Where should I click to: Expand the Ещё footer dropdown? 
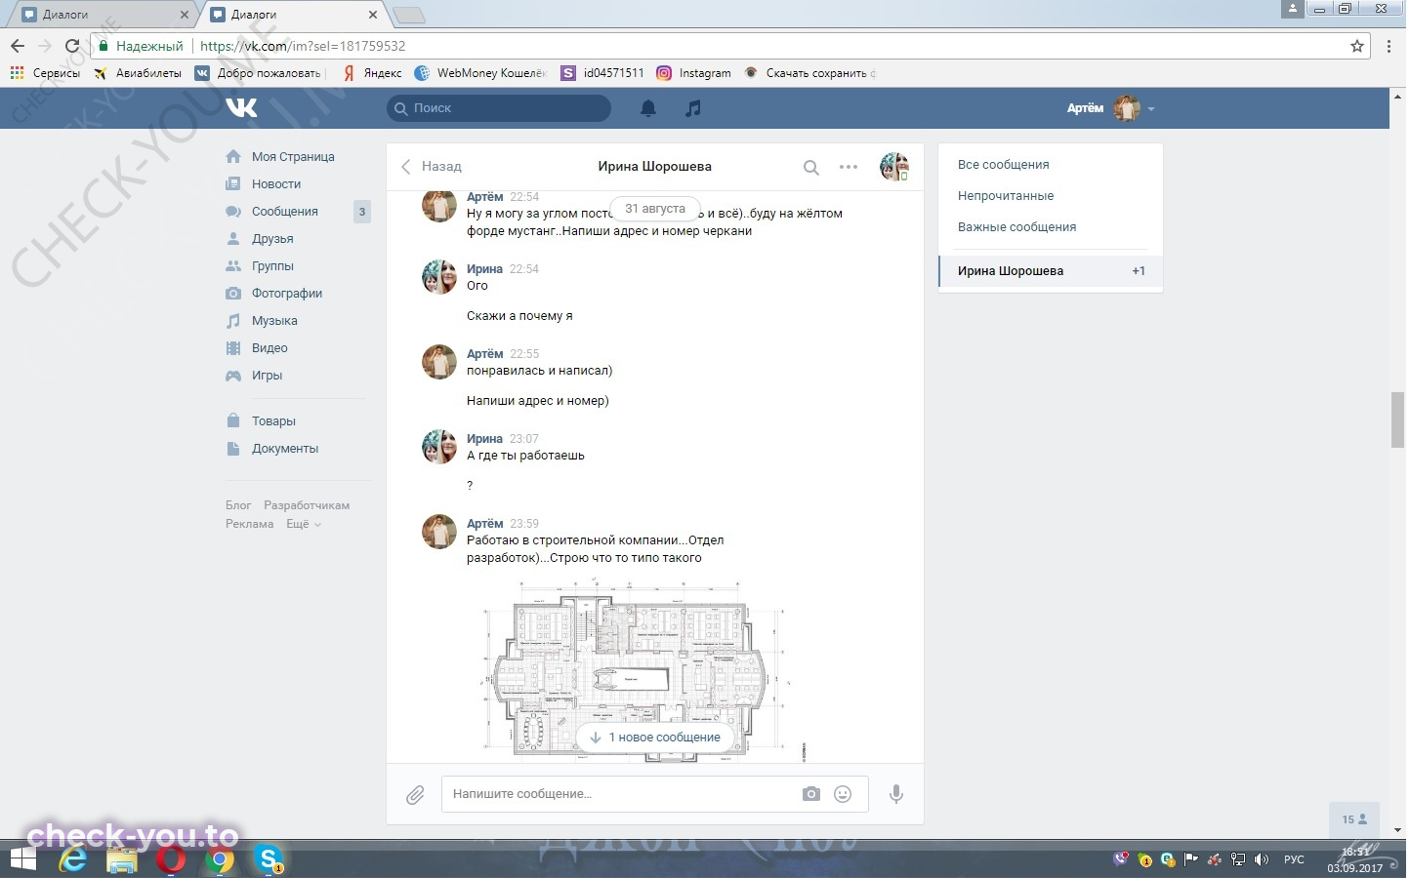click(x=303, y=524)
